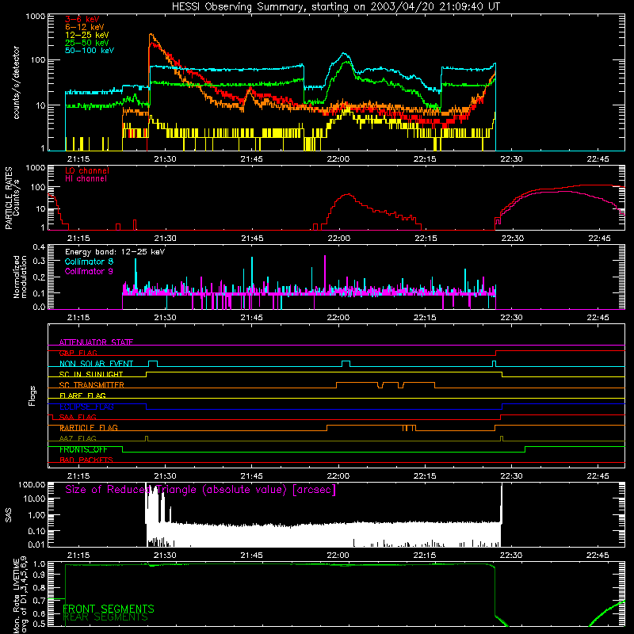Click the LO channel particle peak near 22:01

click(348, 195)
